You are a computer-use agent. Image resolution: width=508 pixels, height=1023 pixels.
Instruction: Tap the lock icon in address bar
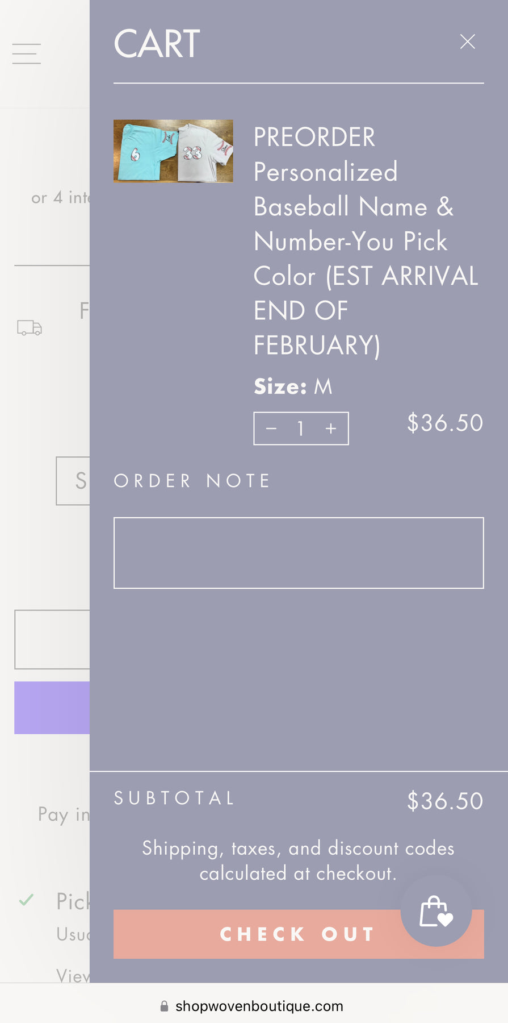point(164,1006)
